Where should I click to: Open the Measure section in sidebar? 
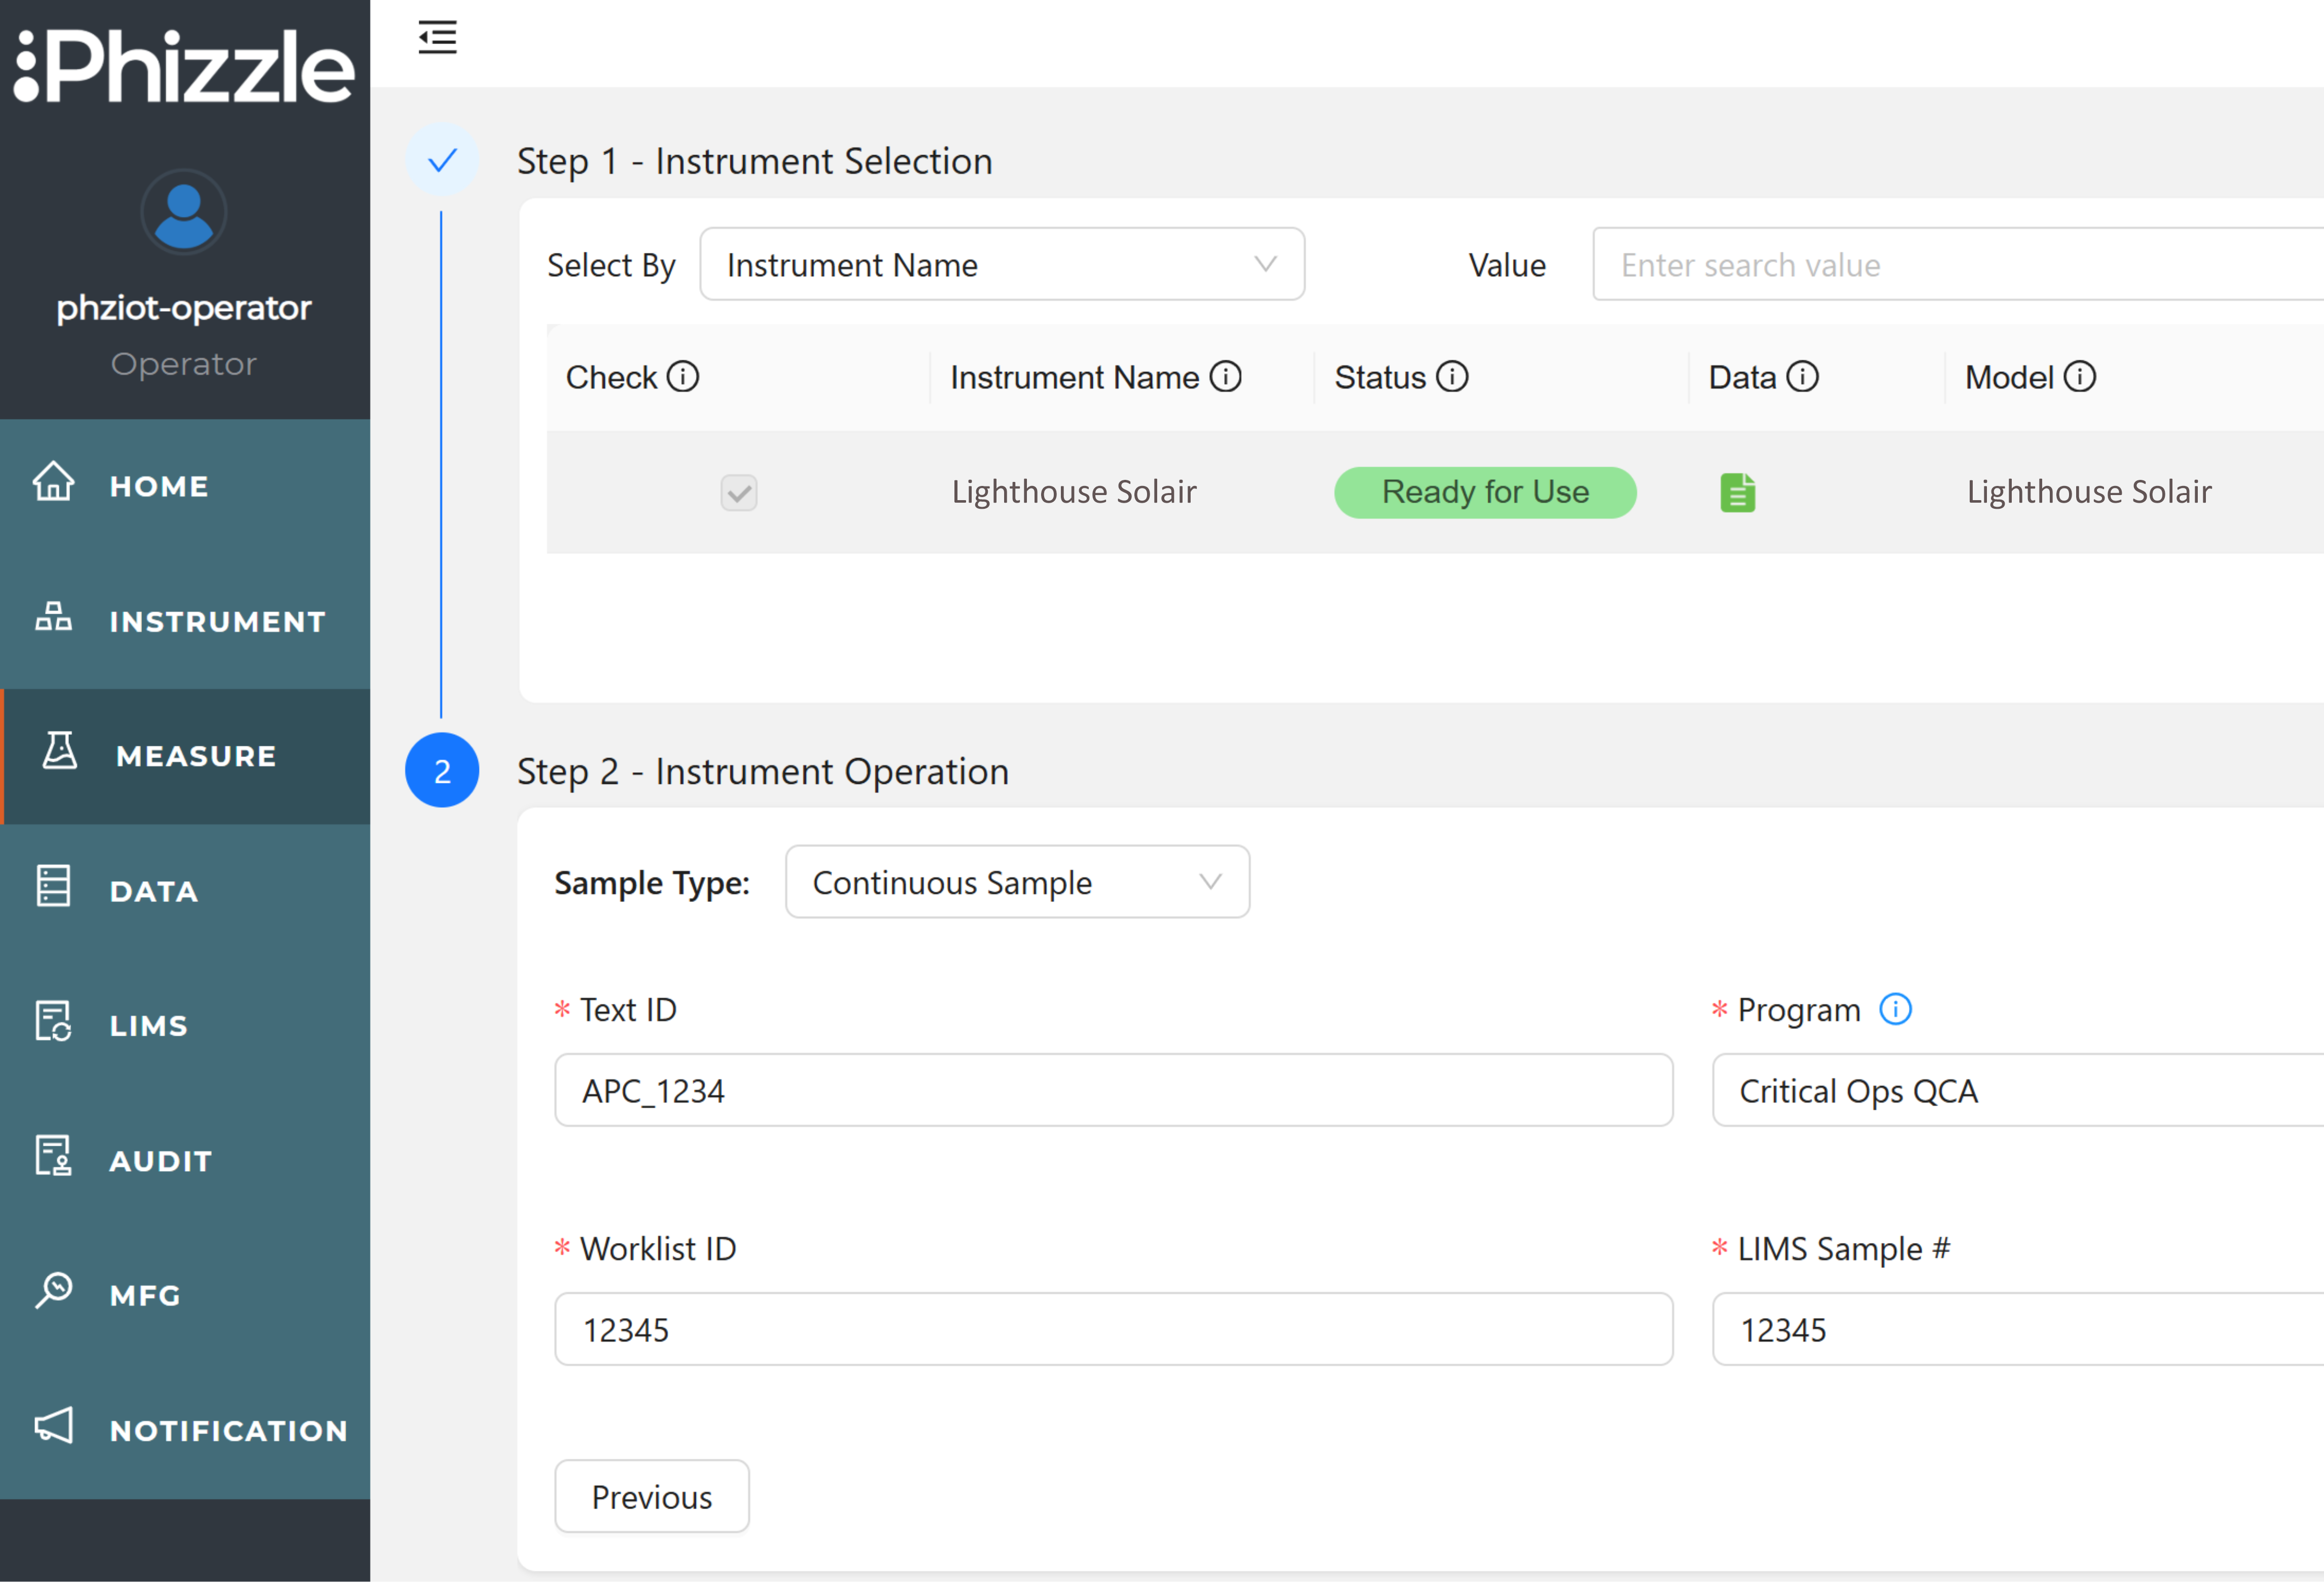pos(196,756)
